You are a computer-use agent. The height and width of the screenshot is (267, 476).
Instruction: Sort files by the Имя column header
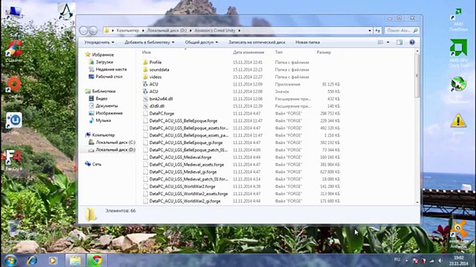pyautogui.click(x=147, y=53)
